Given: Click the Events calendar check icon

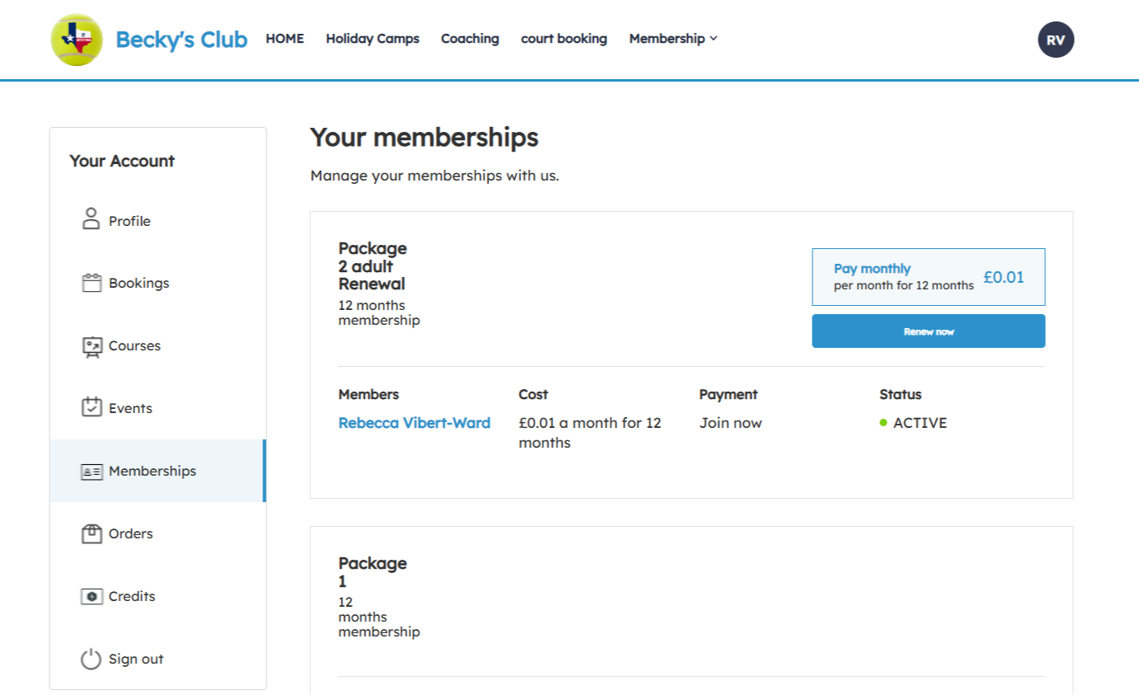Looking at the screenshot, I should tap(91, 407).
